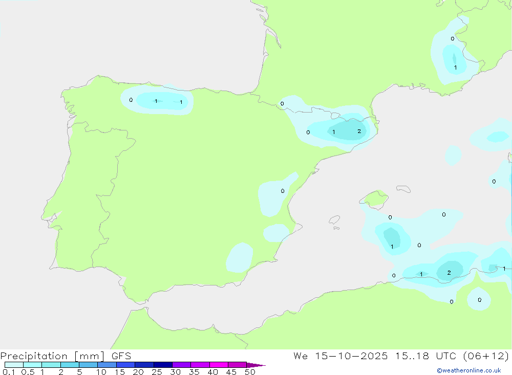The height and width of the screenshot is (375, 512).
Task: Click the 0.1–0.5 mm lightest cyan legend swatch
Action: [x=14, y=365]
